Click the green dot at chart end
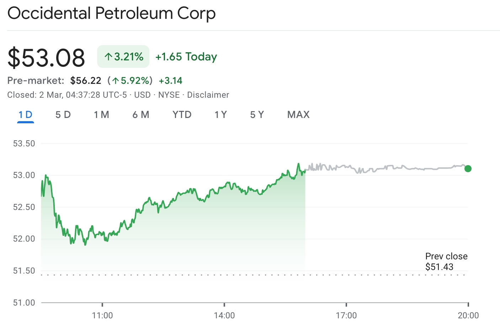This screenshot has width=500, height=329. point(468,169)
